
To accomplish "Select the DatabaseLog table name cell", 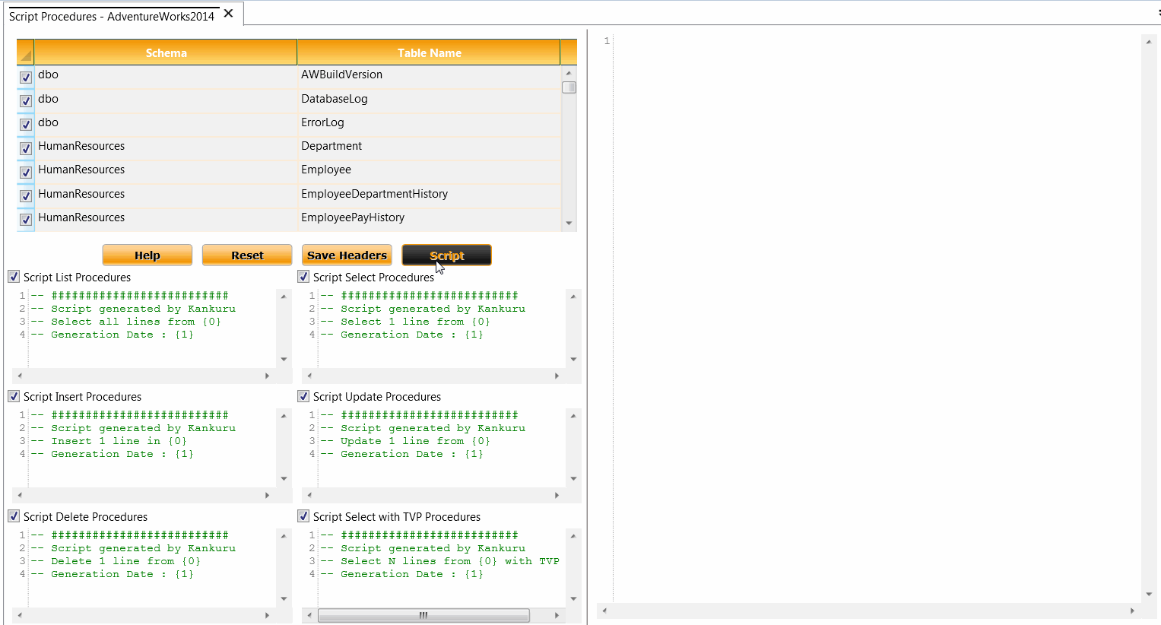I will click(429, 100).
